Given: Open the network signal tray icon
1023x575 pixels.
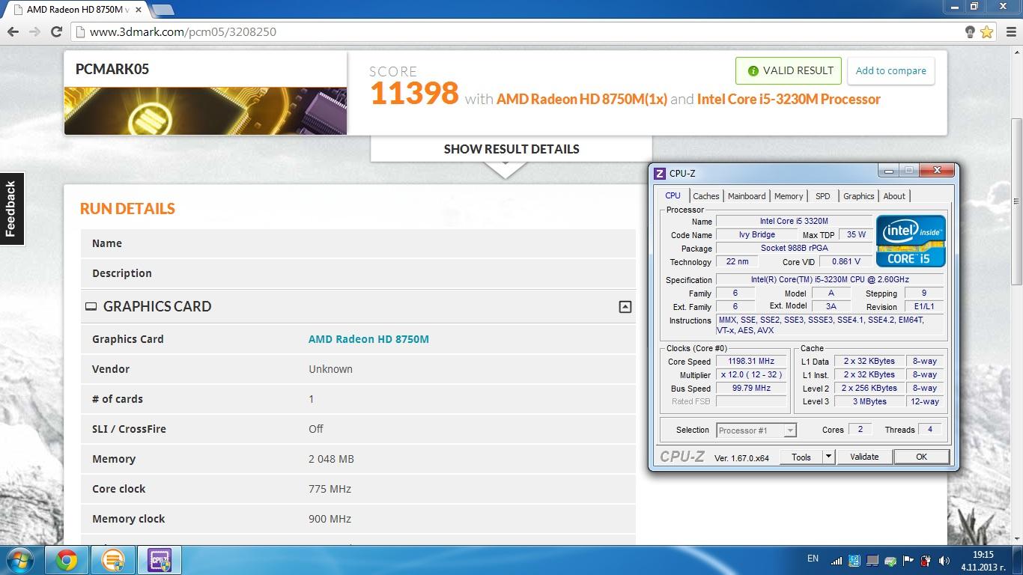Looking at the screenshot, I should tap(837, 560).
